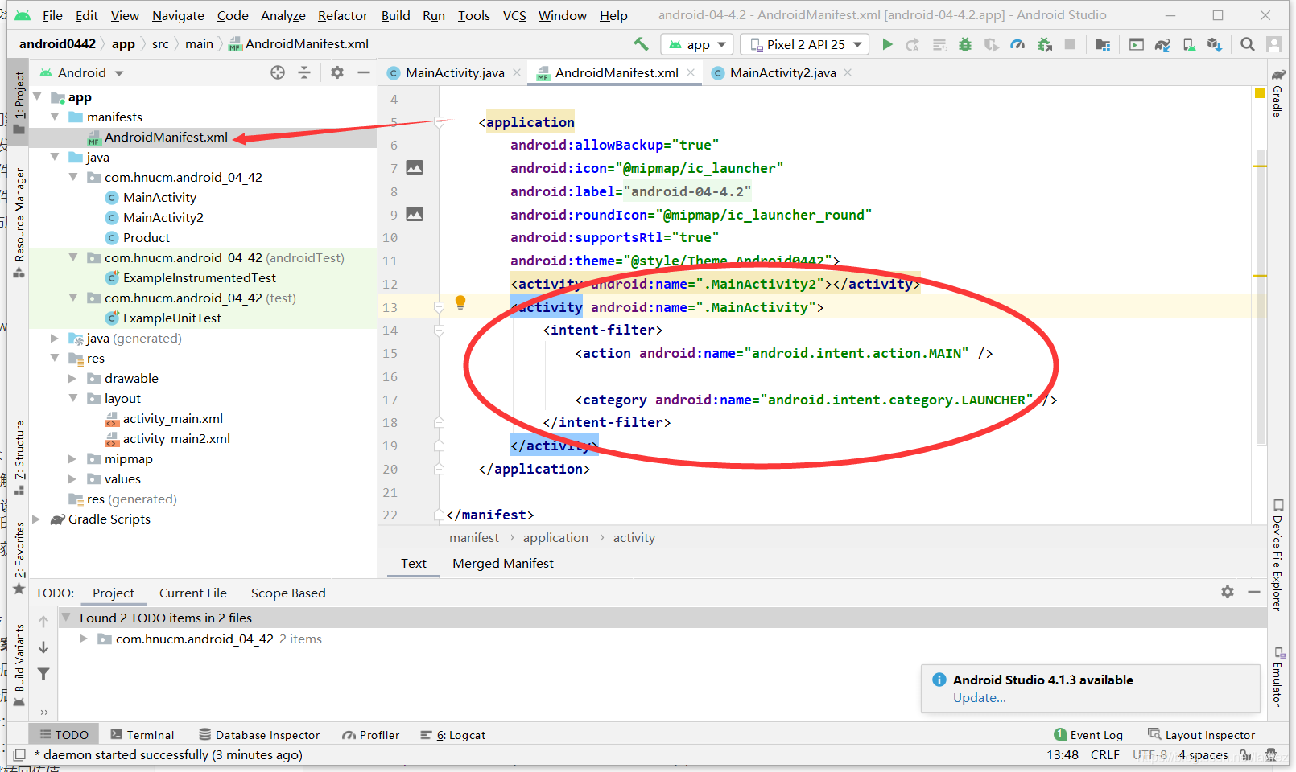Click the editor vertical scrollbar

[x=1261, y=298]
